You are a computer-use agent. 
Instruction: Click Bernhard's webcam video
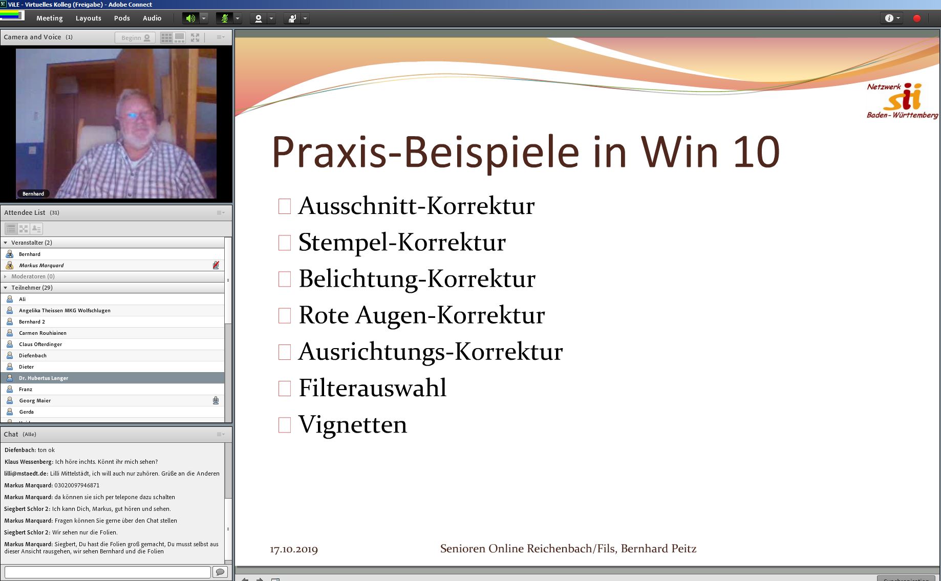pos(116,123)
